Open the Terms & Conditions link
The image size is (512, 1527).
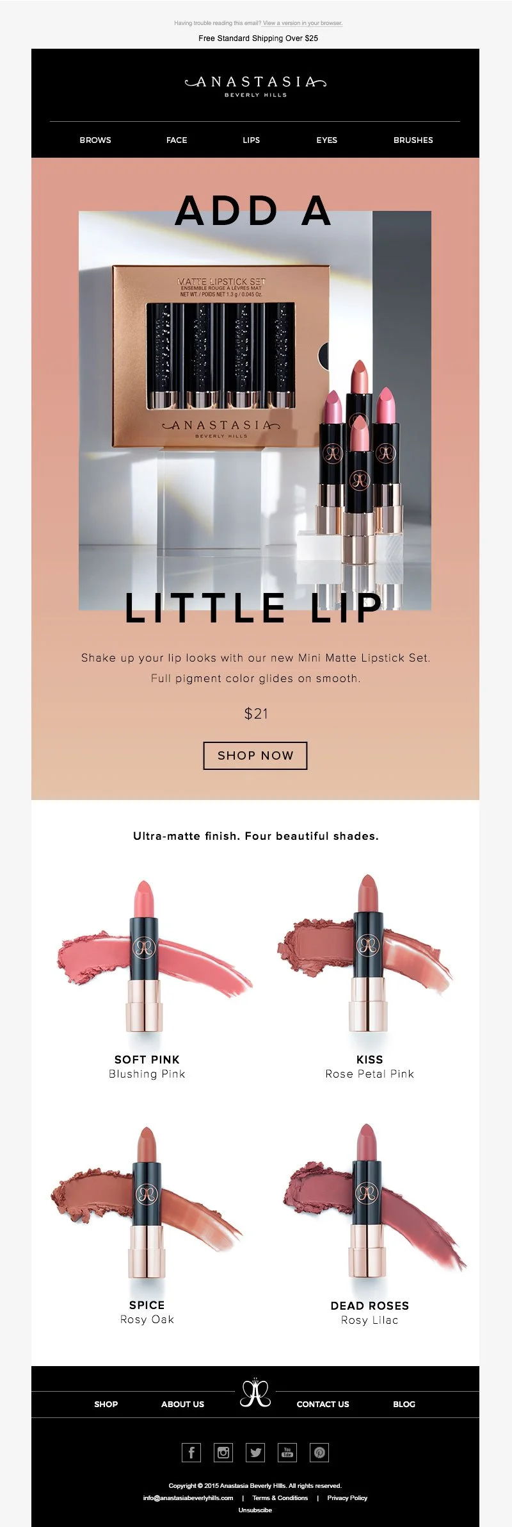pyautogui.click(x=280, y=1498)
